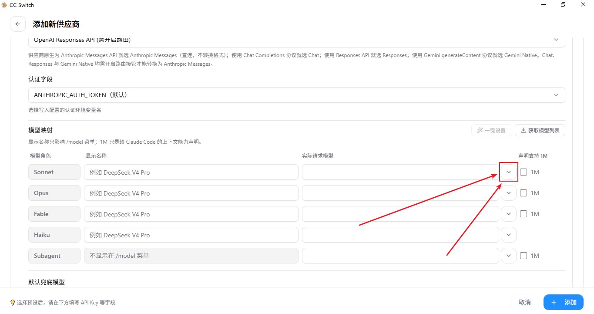This screenshot has width=594, height=314.
Task: Tick the 1M checkbox for Fable
Action: [x=524, y=214]
